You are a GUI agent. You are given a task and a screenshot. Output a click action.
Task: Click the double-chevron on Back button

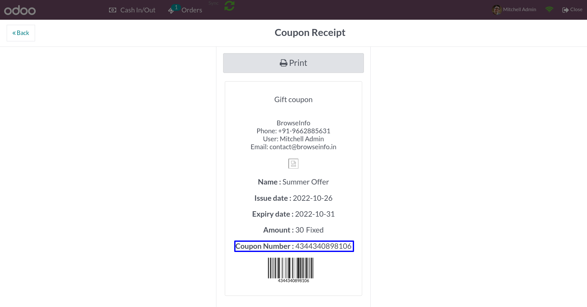tap(14, 33)
